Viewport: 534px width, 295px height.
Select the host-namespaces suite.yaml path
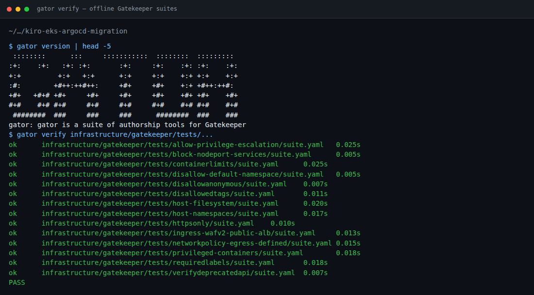tap(160, 213)
